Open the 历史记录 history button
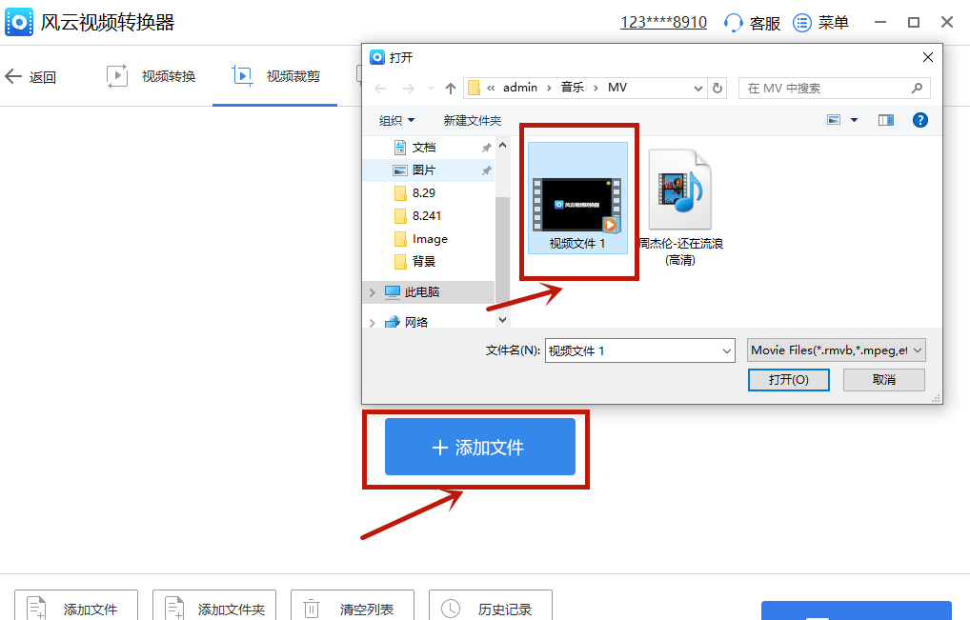 pos(490,606)
